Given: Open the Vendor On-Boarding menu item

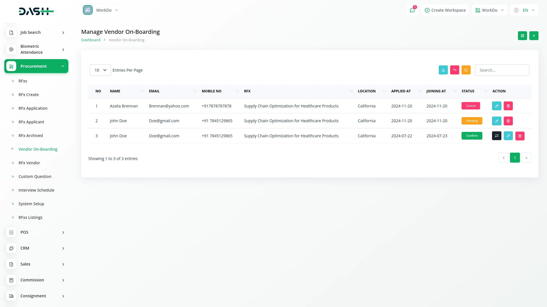Looking at the screenshot, I should click(38, 149).
